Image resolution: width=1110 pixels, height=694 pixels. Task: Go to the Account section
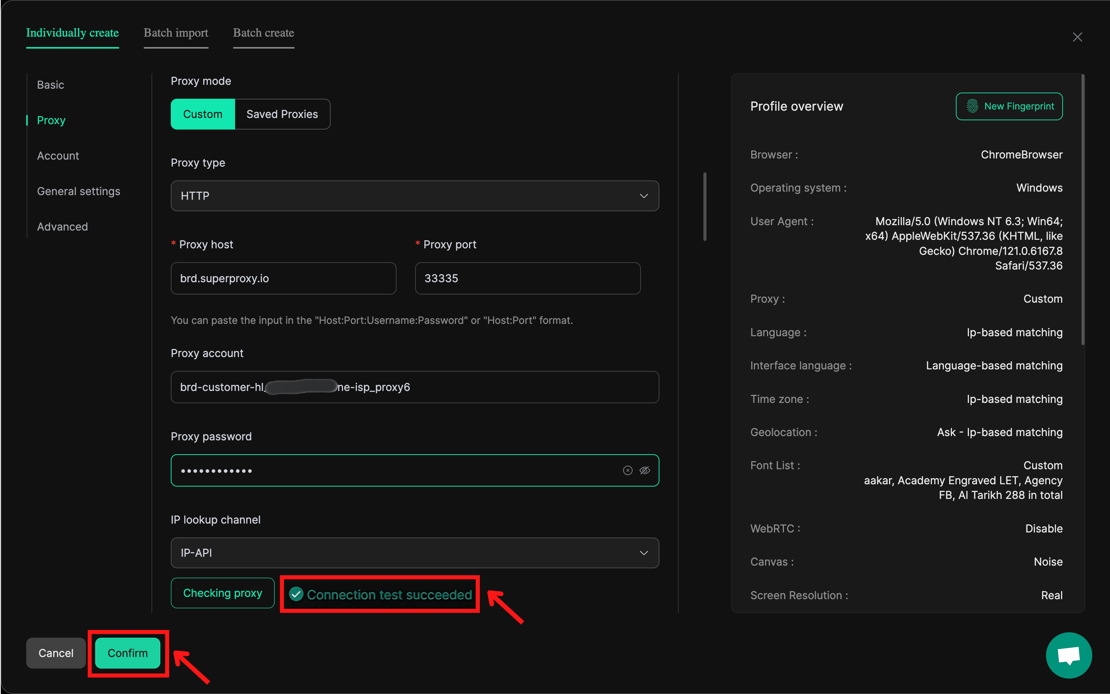click(58, 156)
